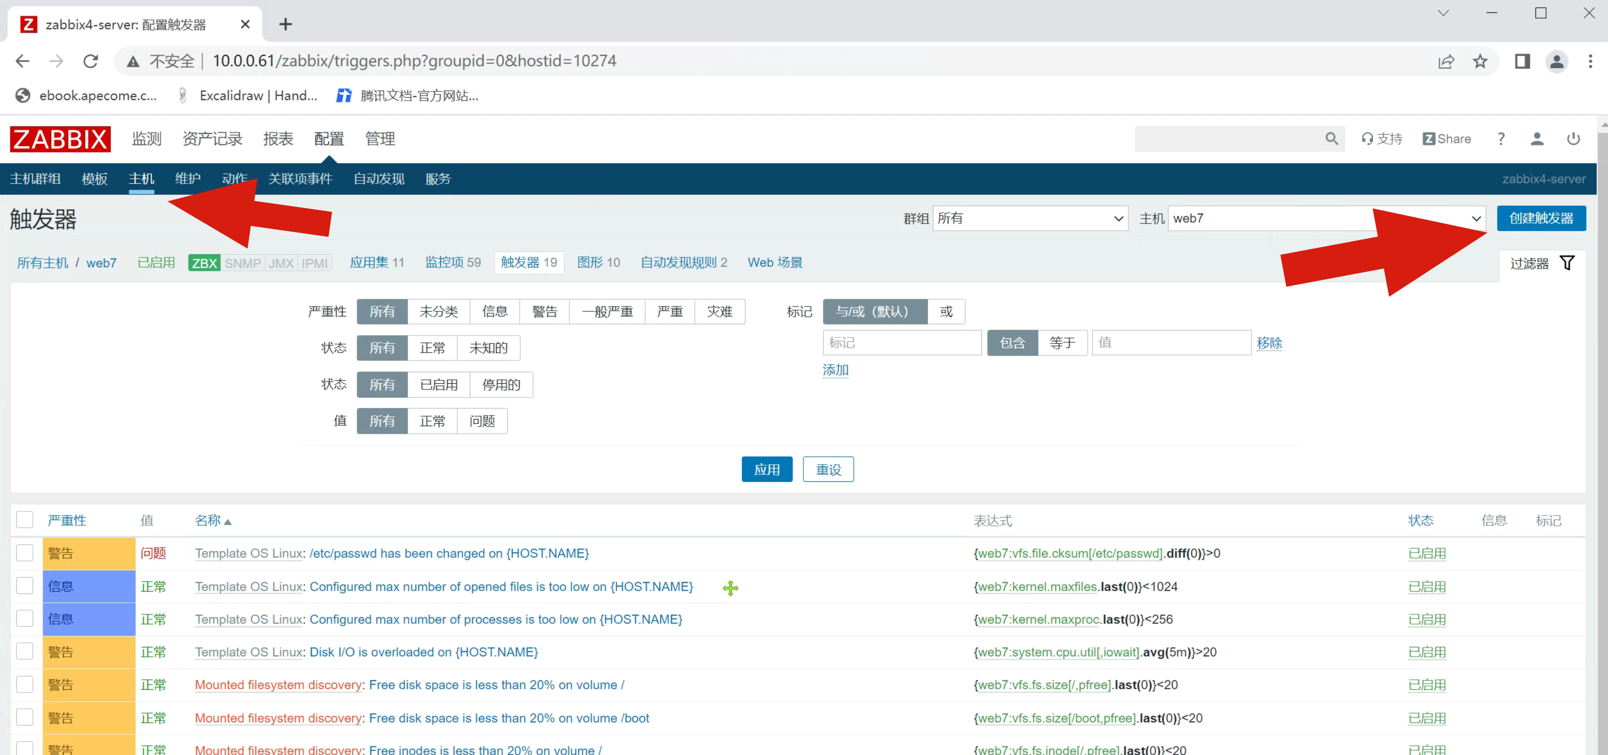
Task: Expand the host group dropdown
Action: [1030, 218]
